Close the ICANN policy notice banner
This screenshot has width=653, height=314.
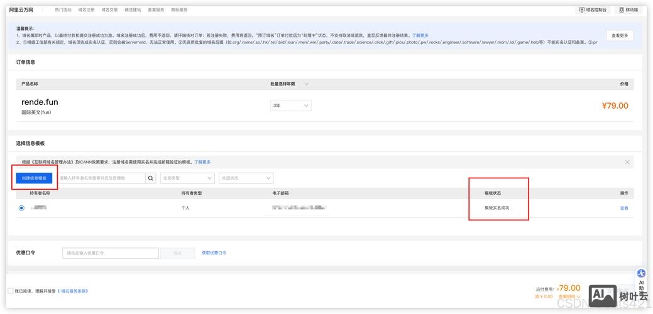click(x=627, y=162)
